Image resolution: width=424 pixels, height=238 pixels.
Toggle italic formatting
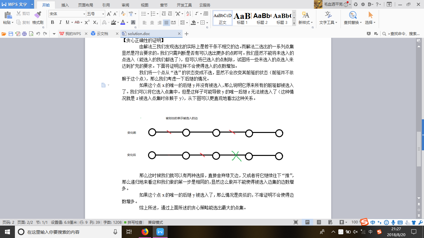tap(60, 22)
